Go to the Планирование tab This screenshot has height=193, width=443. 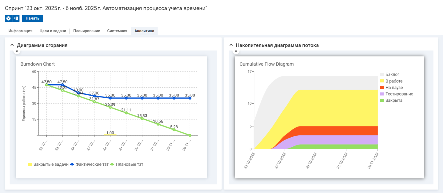tap(86, 31)
